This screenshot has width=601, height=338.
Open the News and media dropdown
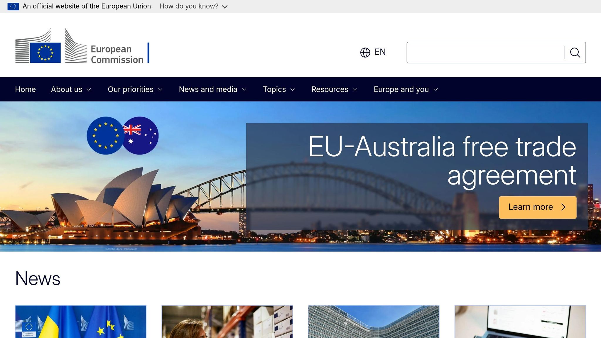pyautogui.click(x=212, y=89)
